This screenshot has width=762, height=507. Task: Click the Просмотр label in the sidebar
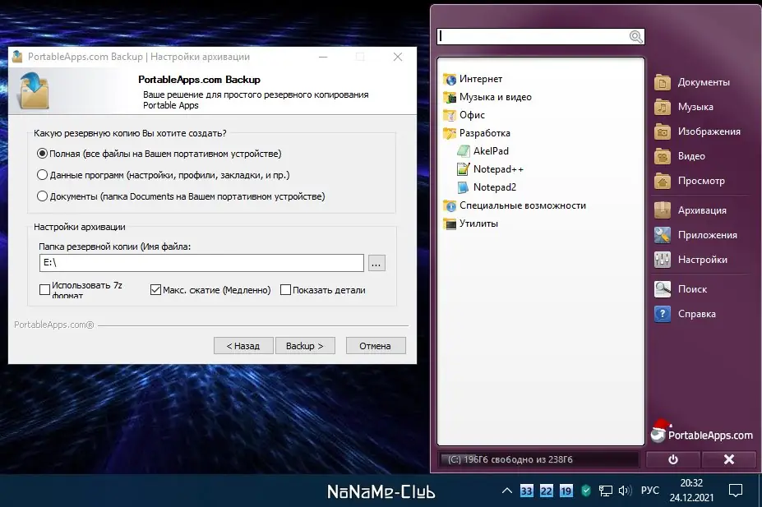point(701,181)
